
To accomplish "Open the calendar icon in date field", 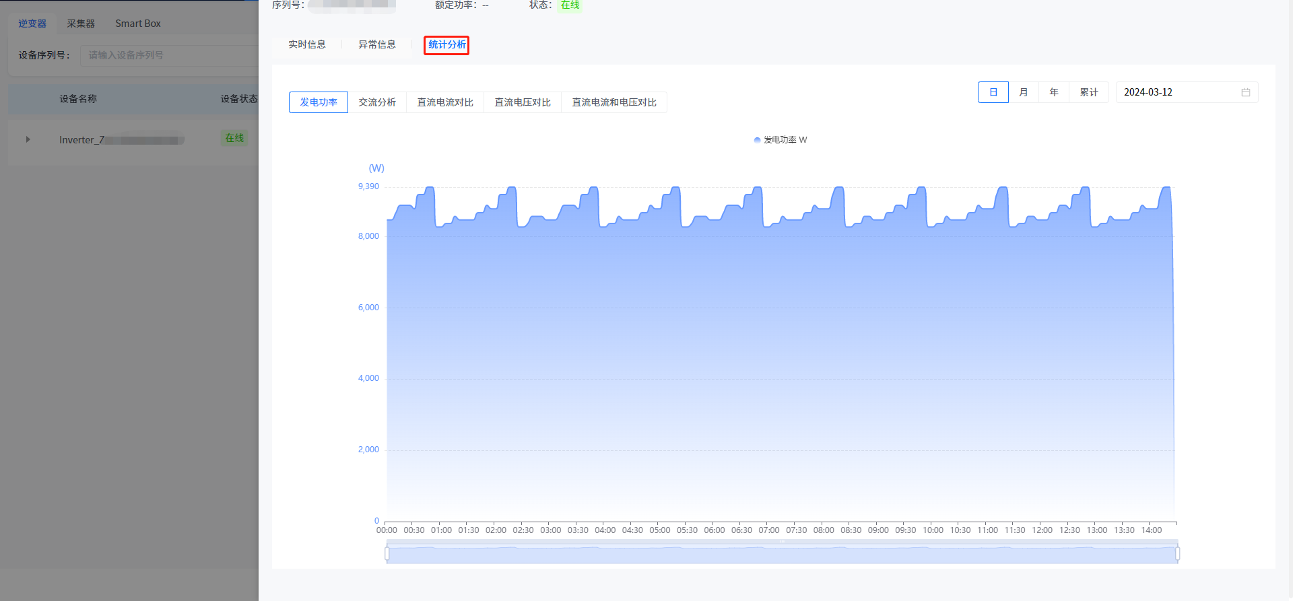I will [1245, 92].
